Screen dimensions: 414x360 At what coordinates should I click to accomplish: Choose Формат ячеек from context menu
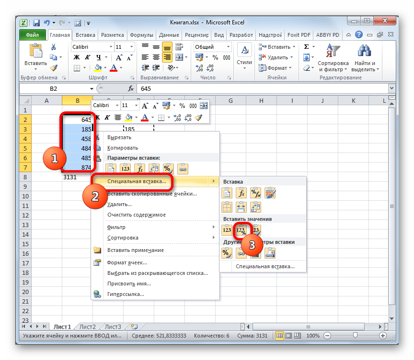[x=127, y=262]
